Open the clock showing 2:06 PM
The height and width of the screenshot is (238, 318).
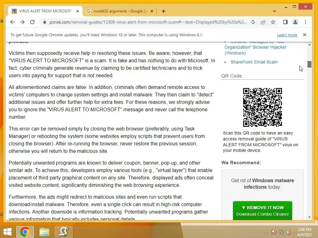pos(304,232)
